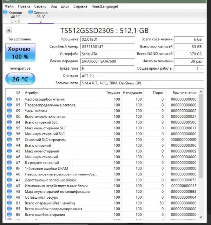
Task: Click the Raw-значения column header
Action: coord(182,92)
